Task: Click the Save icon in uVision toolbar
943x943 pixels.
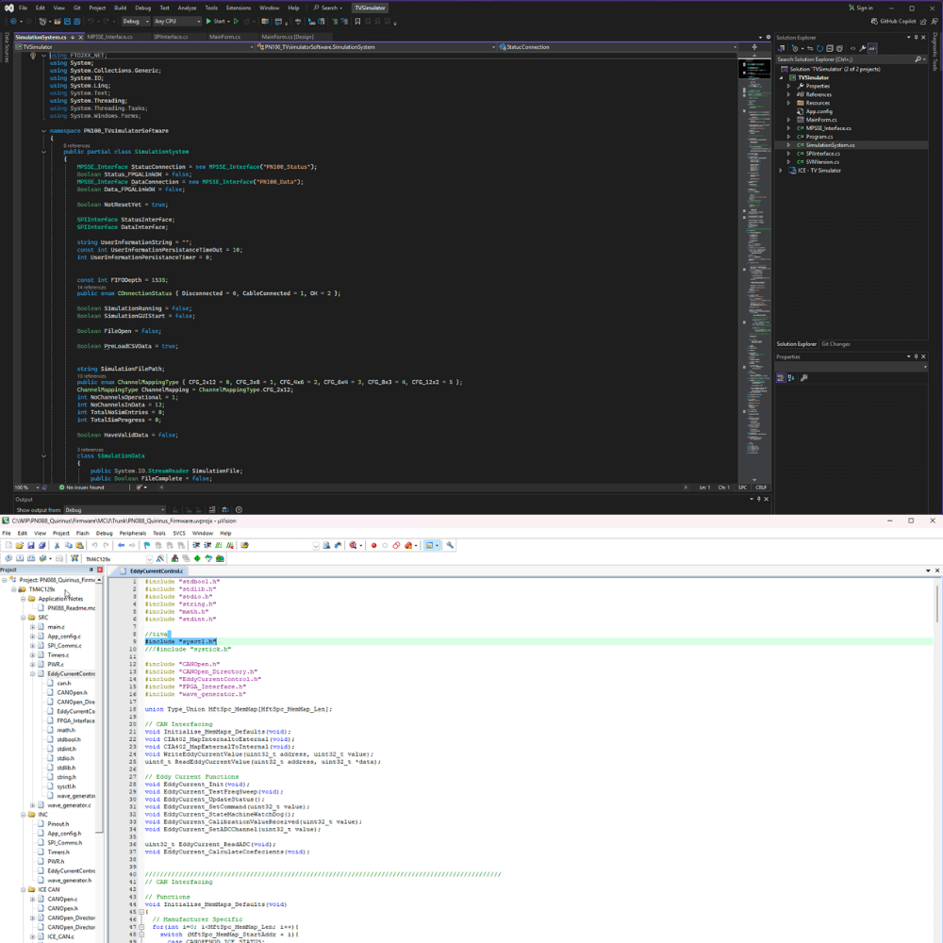Action: (x=30, y=545)
